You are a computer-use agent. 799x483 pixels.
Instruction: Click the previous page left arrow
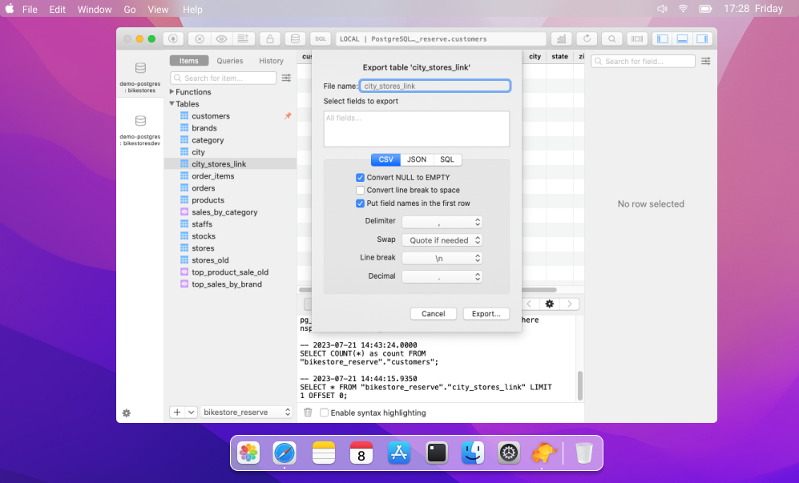point(530,304)
